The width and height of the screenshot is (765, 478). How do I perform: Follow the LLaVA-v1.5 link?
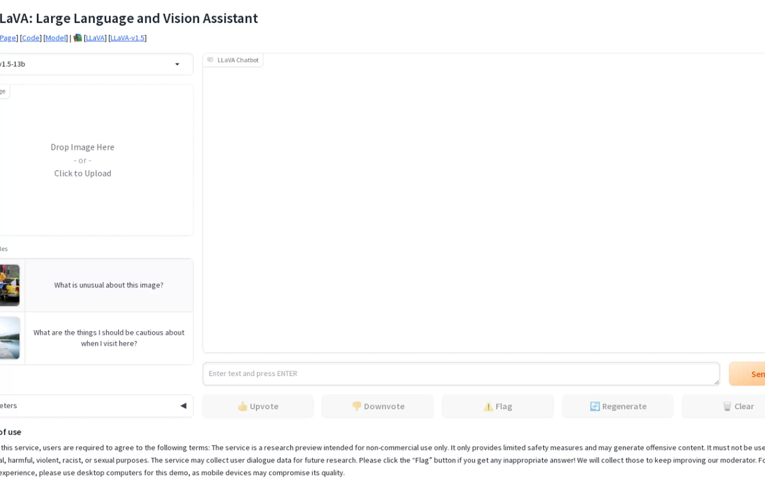127,38
